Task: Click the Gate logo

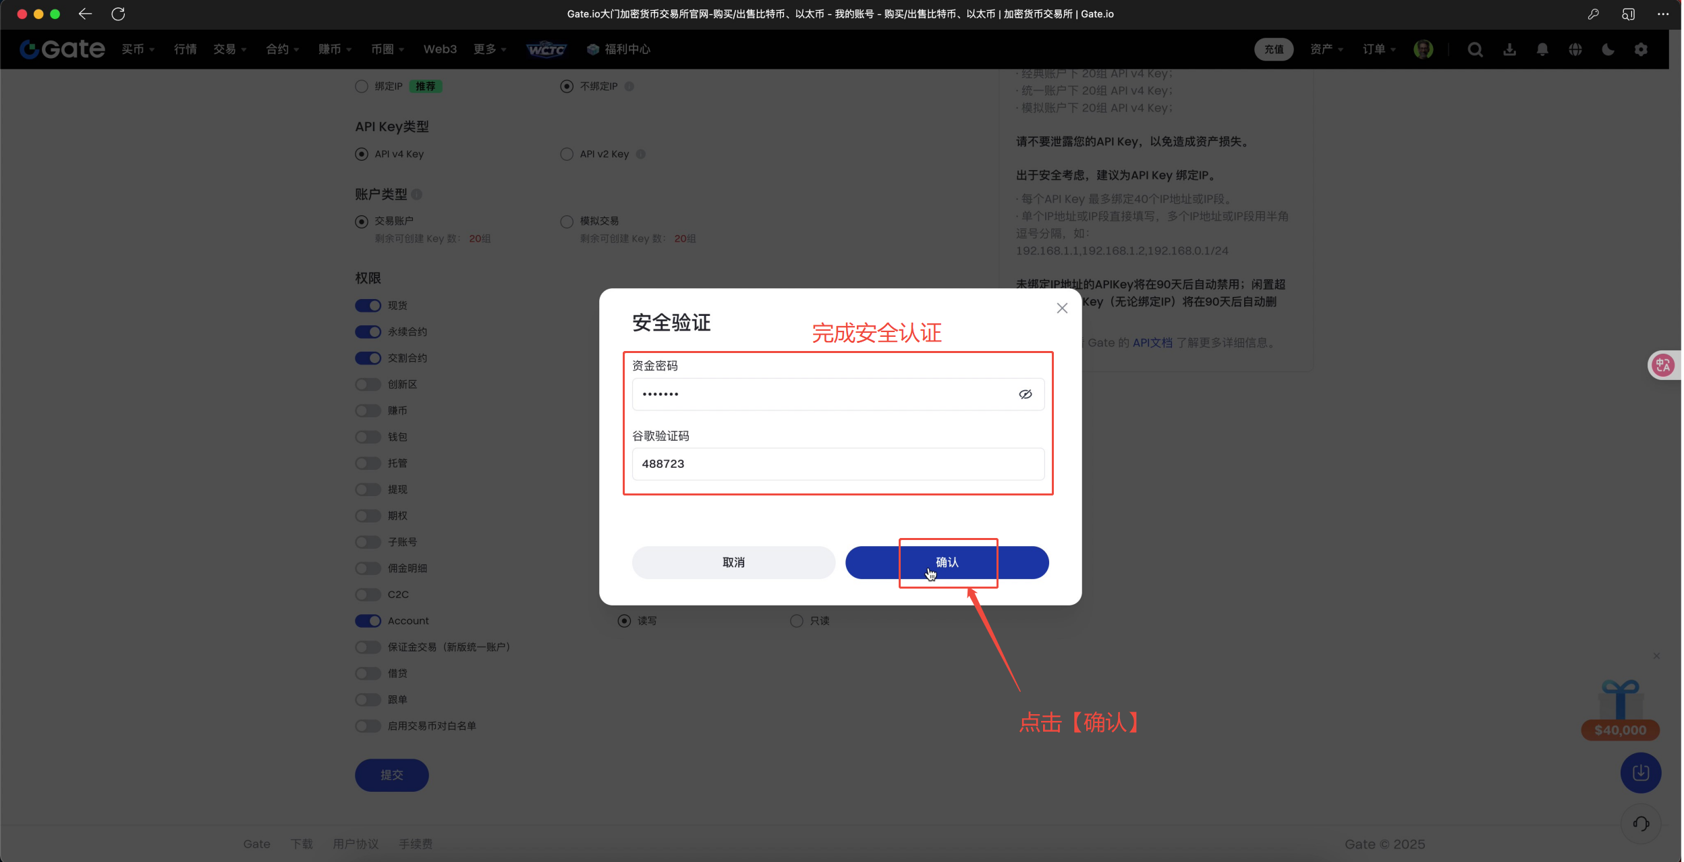Action: 62,49
